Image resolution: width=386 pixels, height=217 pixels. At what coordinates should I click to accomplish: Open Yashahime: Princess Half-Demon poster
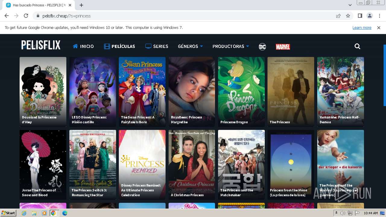pyautogui.click(x=340, y=92)
